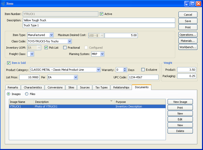Decrease Warranty days with down arrow
Image resolution: width=203 pixels, height=150 pixels.
125,71
